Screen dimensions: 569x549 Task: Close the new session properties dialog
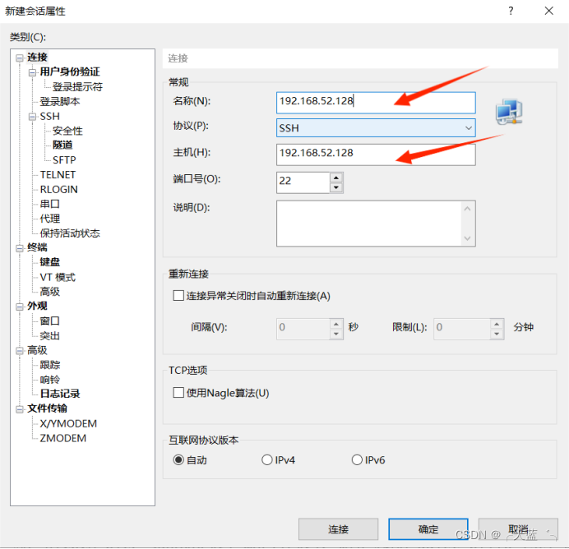[x=548, y=11]
